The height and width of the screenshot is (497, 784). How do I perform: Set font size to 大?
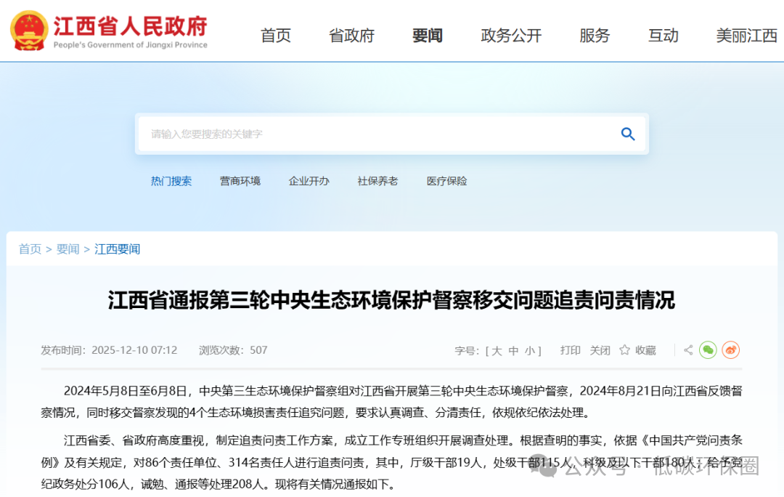497,350
